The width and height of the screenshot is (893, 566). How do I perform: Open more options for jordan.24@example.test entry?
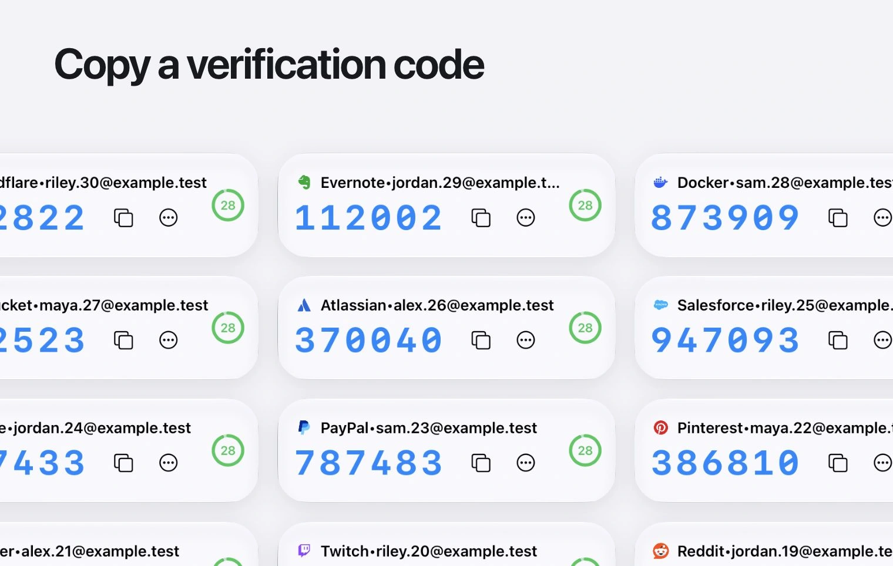coord(169,463)
